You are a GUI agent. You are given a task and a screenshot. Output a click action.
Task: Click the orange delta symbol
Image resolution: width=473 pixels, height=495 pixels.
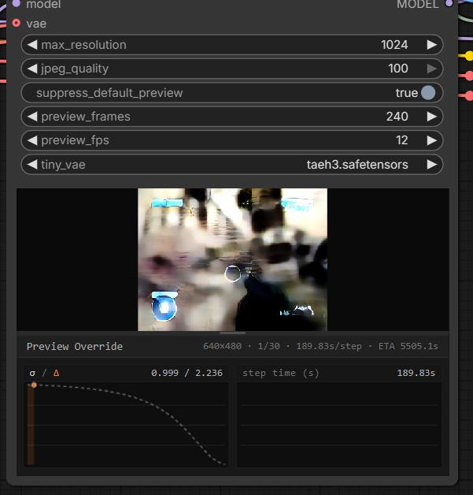[x=57, y=373]
